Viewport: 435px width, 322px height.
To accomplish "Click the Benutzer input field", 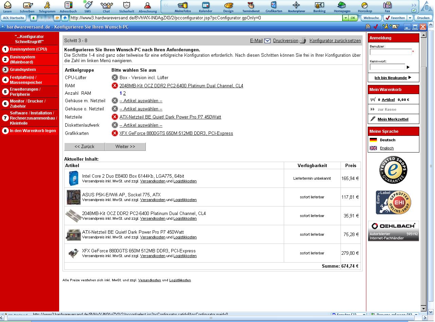I will [x=391, y=52].
